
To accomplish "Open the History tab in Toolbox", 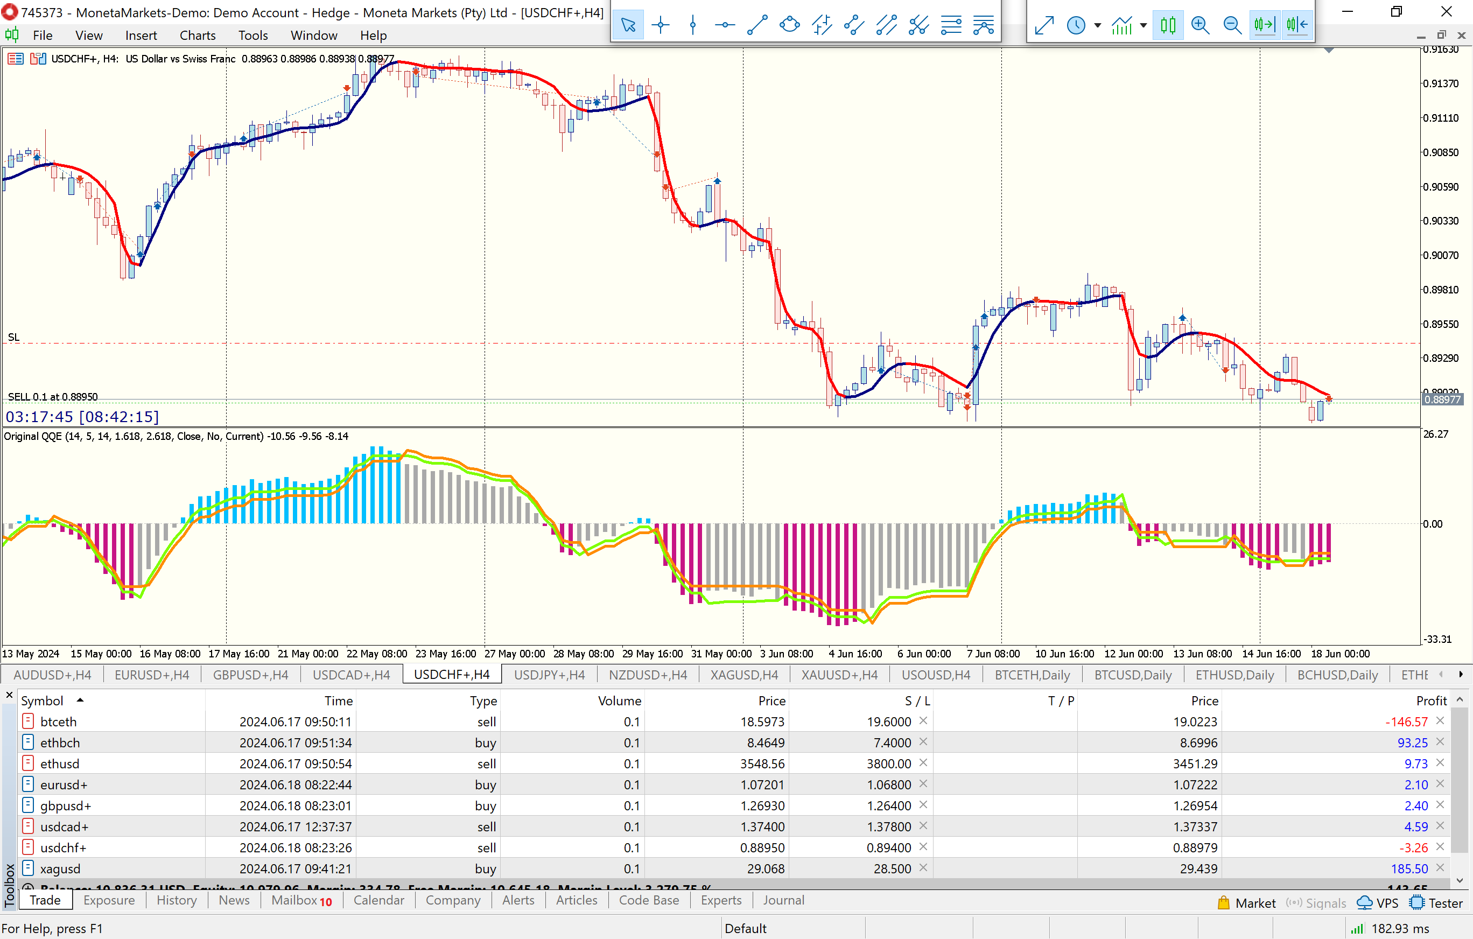I will coord(176,900).
